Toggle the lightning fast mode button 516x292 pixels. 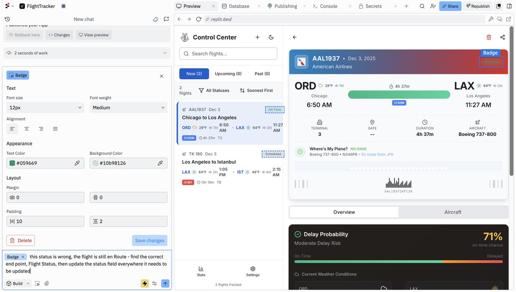coord(145,283)
